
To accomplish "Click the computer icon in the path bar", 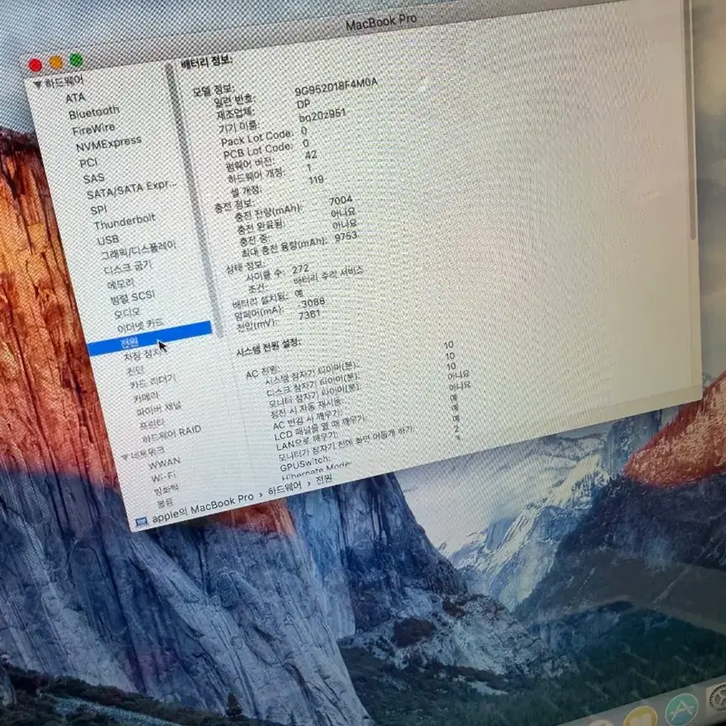I will pos(142,522).
